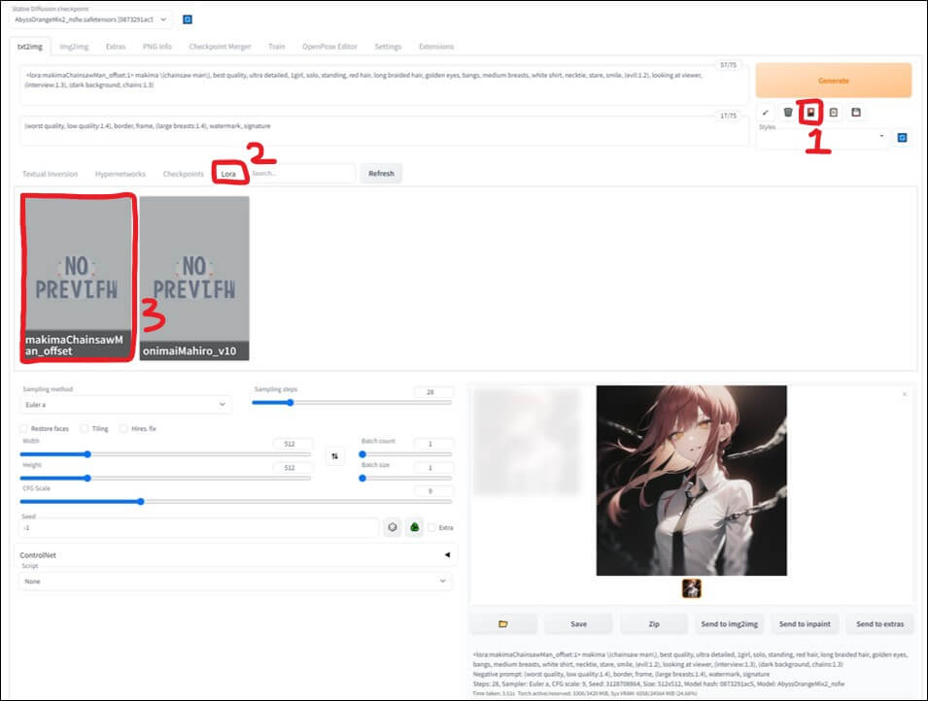The image size is (928, 701).
Task: Reuse last seed via the green recycle icon
Action: click(x=415, y=527)
